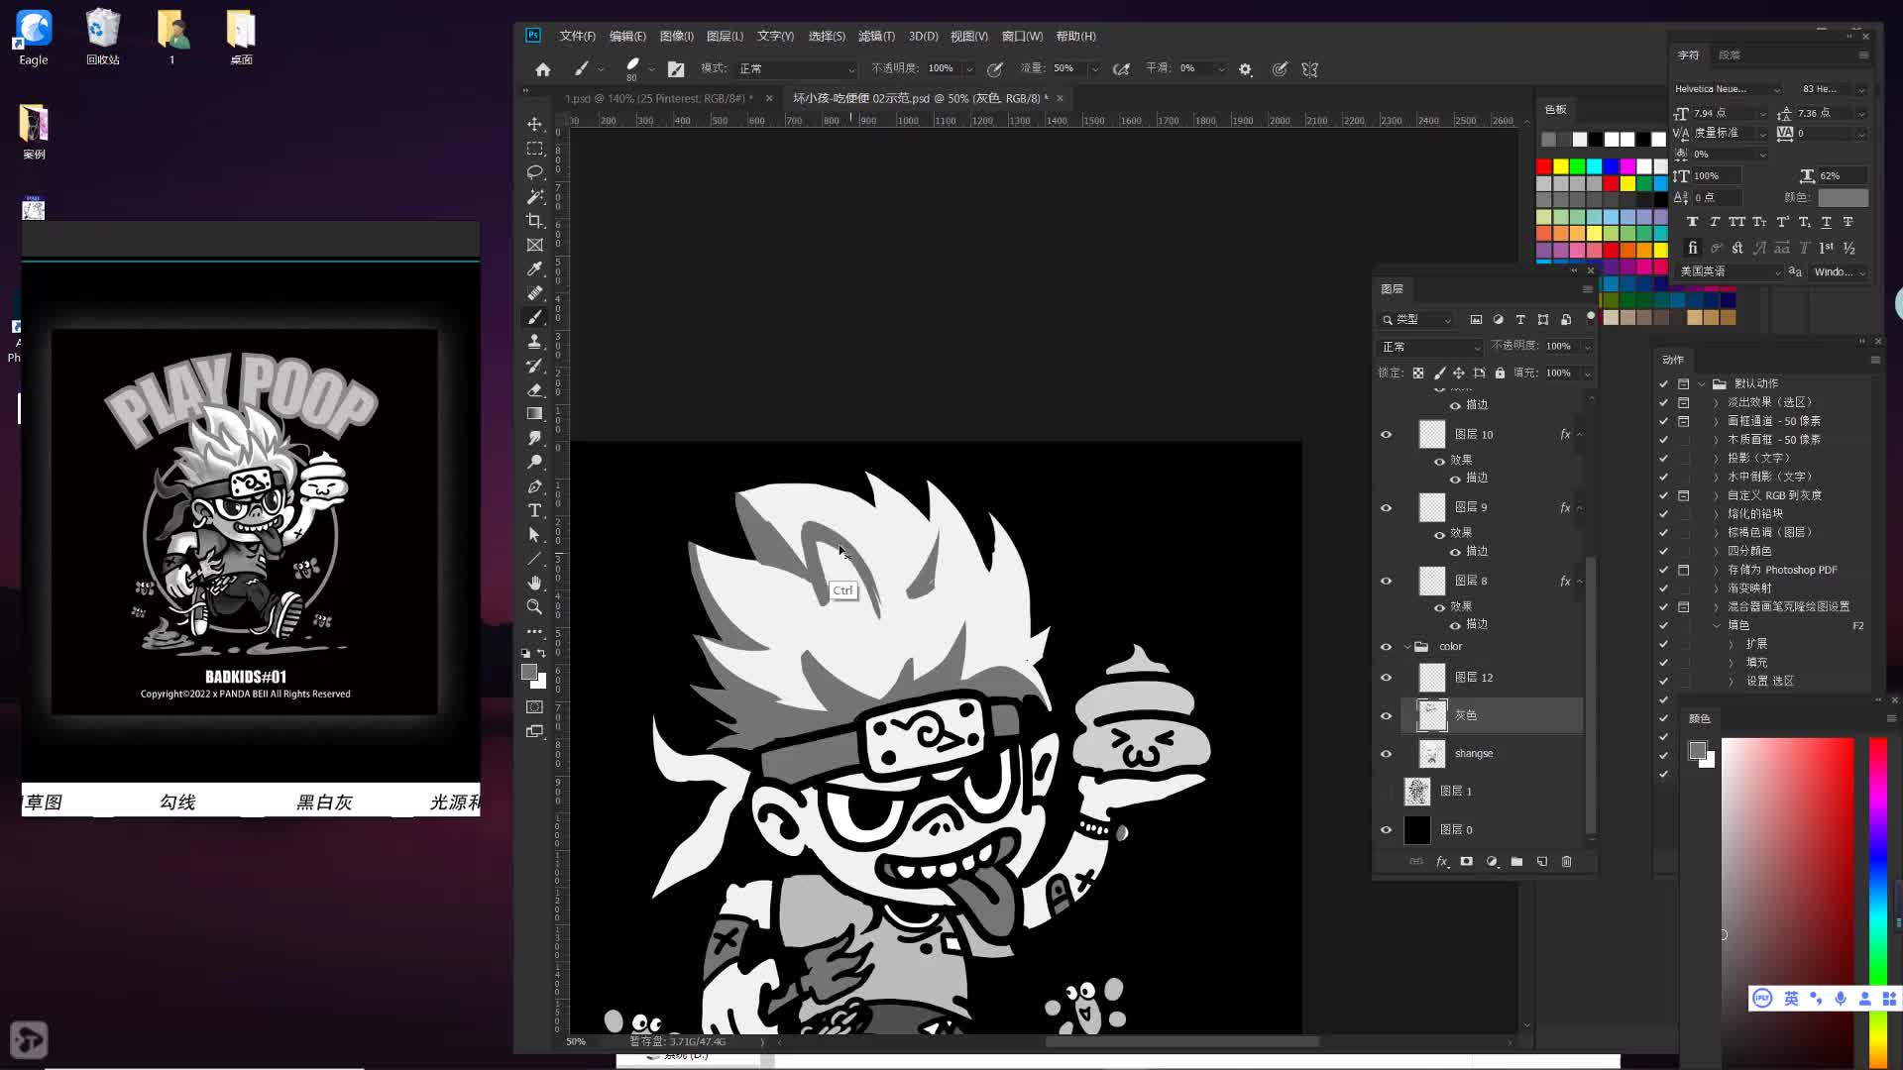Select the Rectangular Marquee tool
This screenshot has height=1070, width=1903.
click(x=534, y=148)
